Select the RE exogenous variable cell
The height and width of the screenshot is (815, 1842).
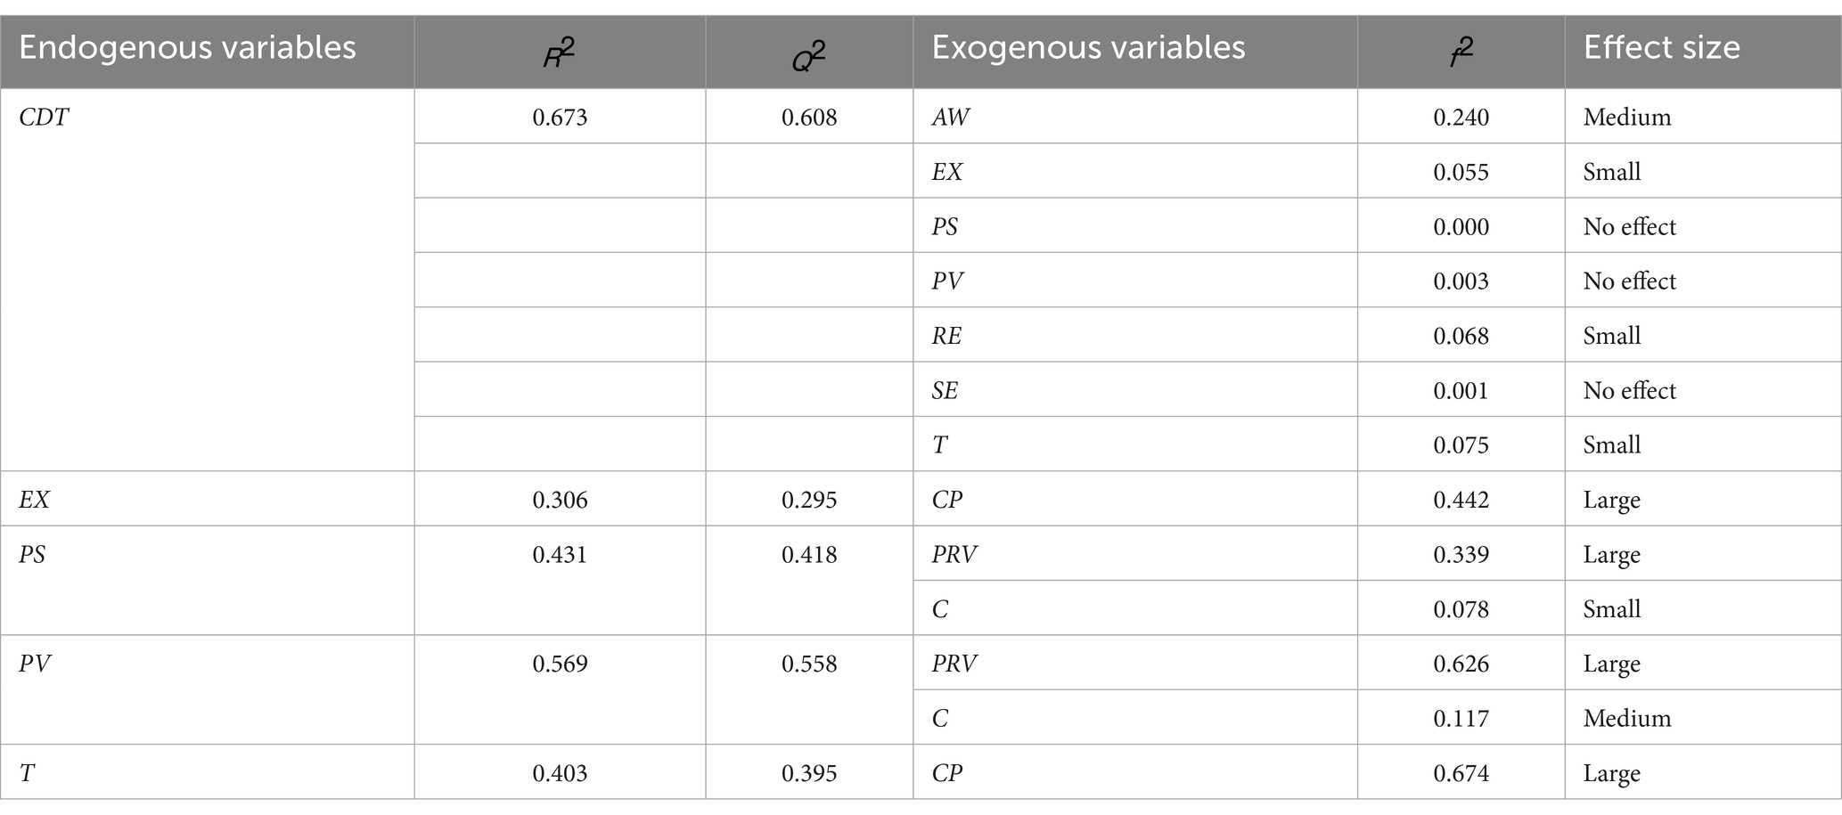point(946,337)
